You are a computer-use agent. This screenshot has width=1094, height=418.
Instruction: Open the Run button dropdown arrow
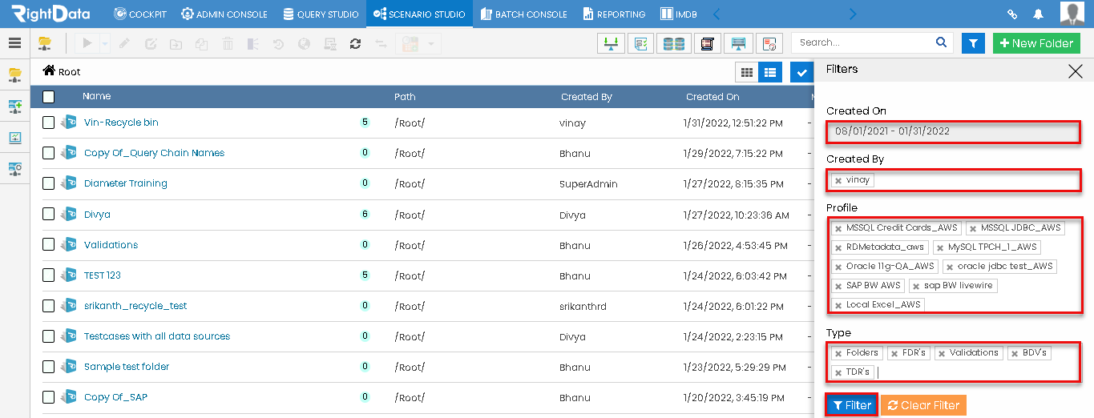pos(106,43)
